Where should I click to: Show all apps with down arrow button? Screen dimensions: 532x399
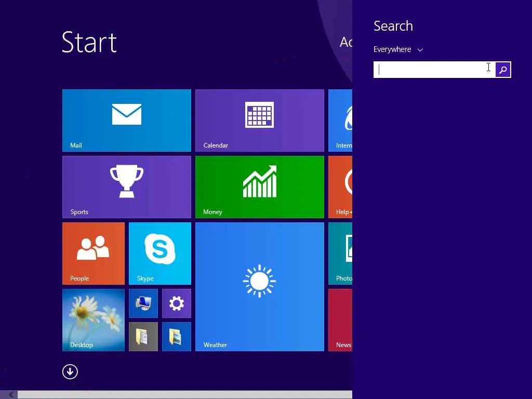(x=70, y=371)
